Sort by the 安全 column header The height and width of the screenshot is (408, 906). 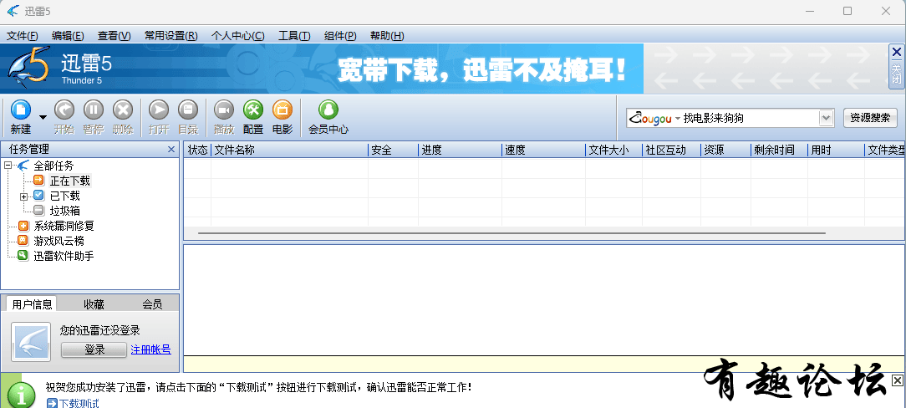pyautogui.click(x=393, y=150)
